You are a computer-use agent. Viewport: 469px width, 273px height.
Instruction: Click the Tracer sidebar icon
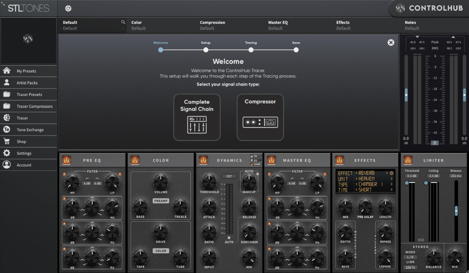pyautogui.click(x=7, y=118)
